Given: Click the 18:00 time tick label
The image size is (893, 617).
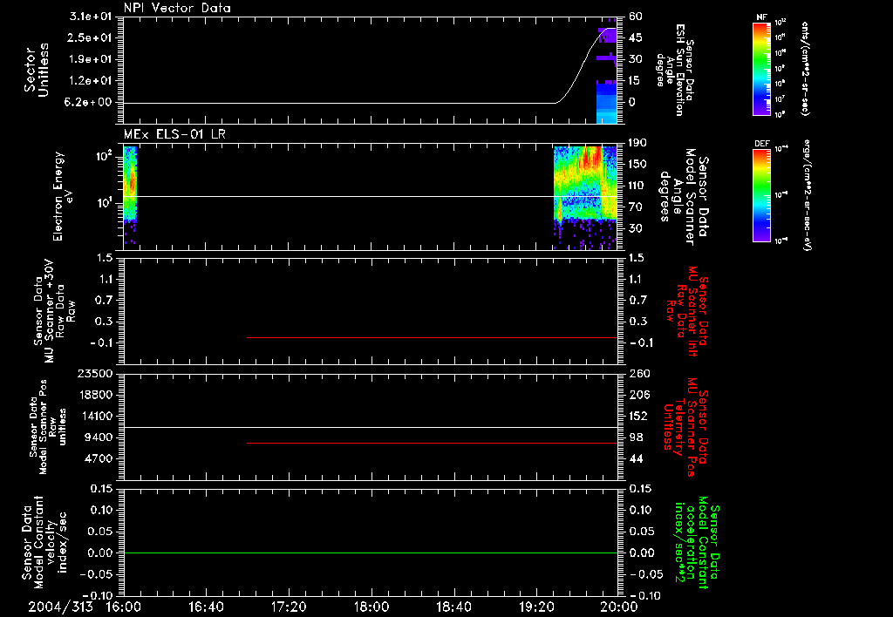Looking at the screenshot, I should (x=372, y=607).
